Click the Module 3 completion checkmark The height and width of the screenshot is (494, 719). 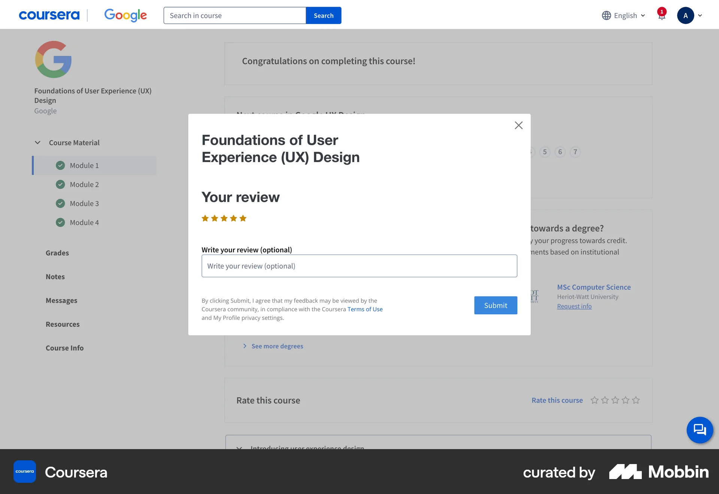60,203
